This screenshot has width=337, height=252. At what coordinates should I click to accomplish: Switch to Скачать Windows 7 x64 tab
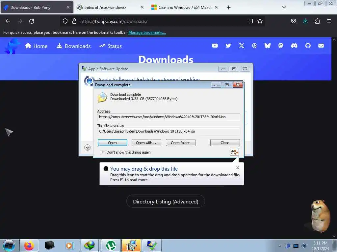(185, 7)
